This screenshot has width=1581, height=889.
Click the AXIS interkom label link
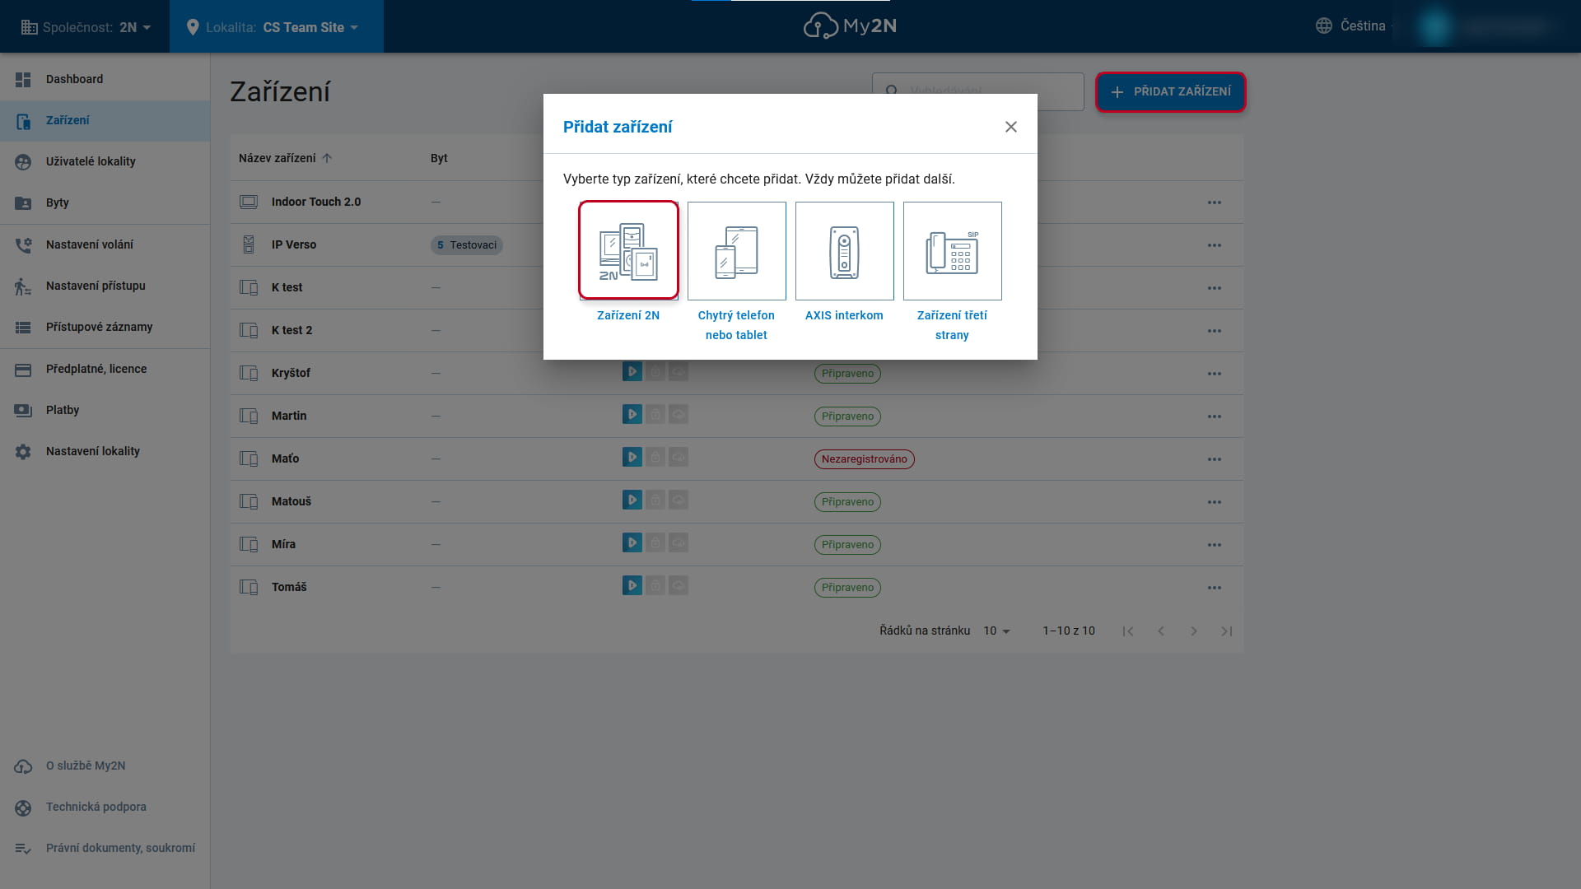[844, 315]
